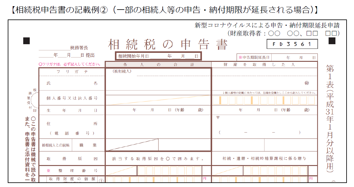Click the pink note '○フリガナは、必ず記入してください。'
354x187 pixels.
(70, 64)
